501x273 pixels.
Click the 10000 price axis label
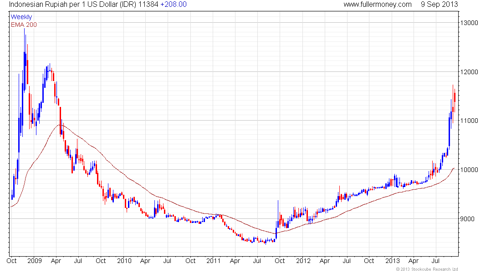(469, 170)
